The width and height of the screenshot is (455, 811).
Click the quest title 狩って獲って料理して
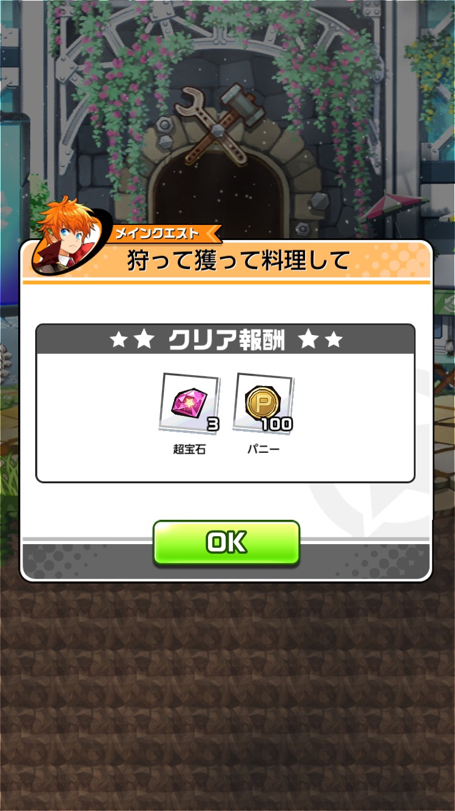click(238, 261)
